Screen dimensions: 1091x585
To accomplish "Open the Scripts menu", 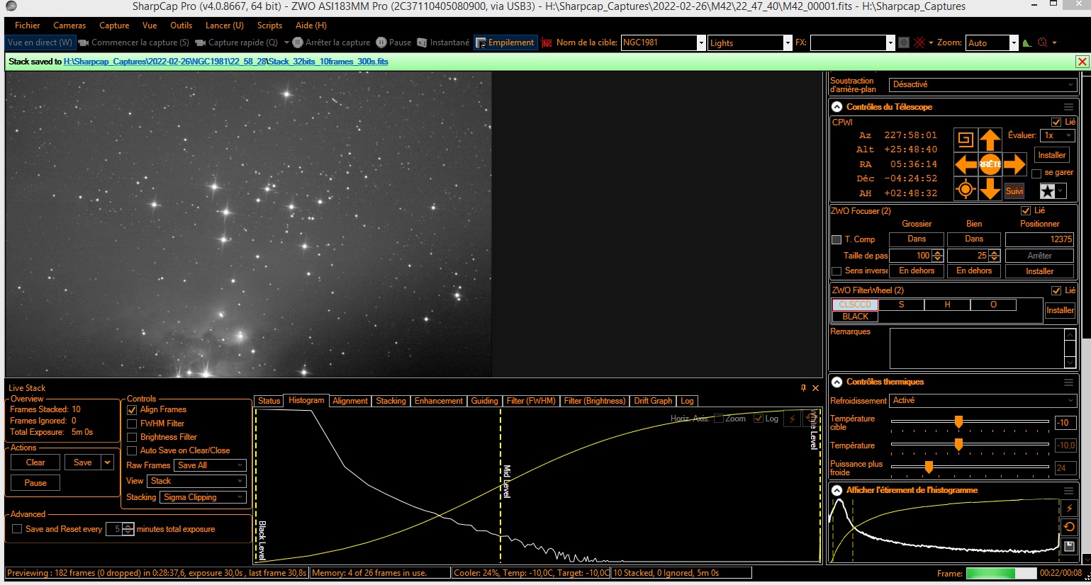I will coord(269,25).
